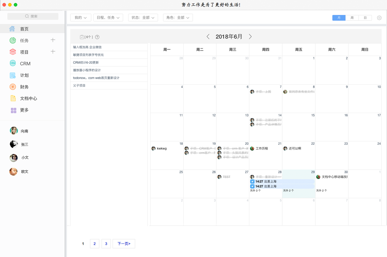The image size is (387, 257).
Task: Open page 3 of the list
Action: click(106, 243)
